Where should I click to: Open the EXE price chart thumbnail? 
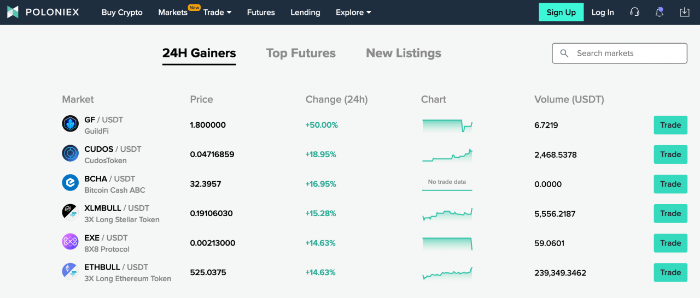[x=447, y=243]
